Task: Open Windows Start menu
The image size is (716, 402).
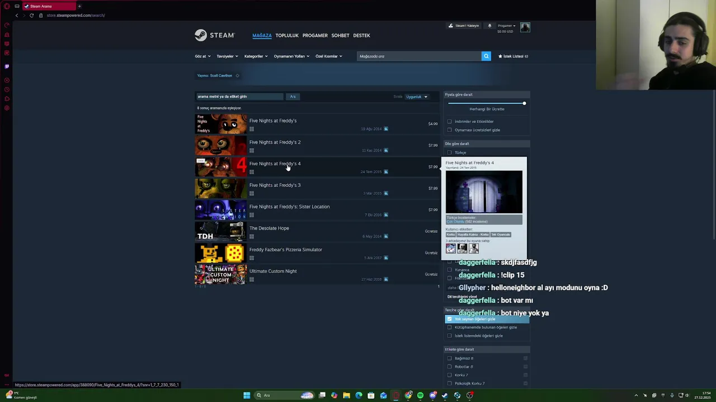Action: pos(247,395)
